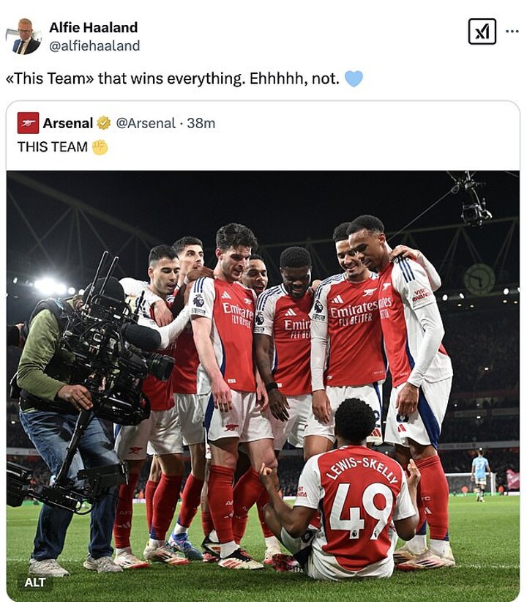Open the Alfie Haaland display name link

pos(93,28)
